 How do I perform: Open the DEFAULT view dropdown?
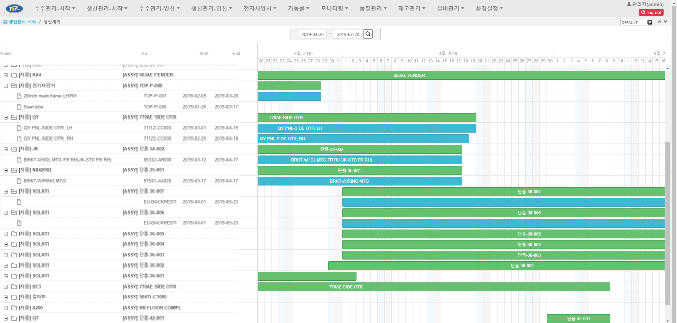point(650,22)
